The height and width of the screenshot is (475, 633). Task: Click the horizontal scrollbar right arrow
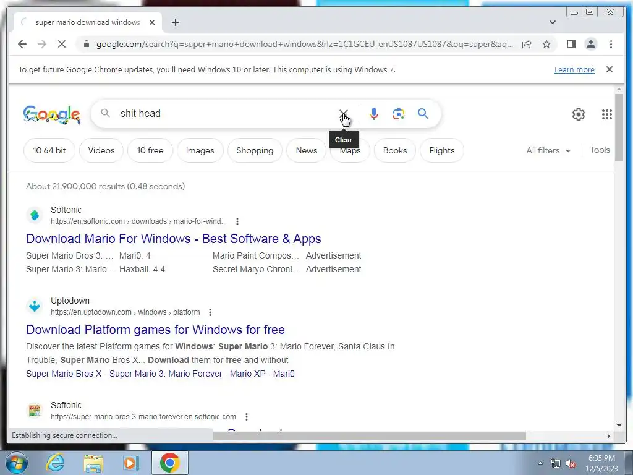tap(609, 436)
